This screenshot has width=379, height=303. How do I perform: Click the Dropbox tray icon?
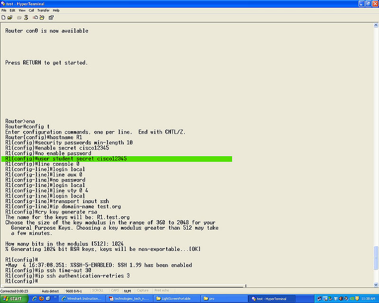pyautogui.click(x=336, y=299)
